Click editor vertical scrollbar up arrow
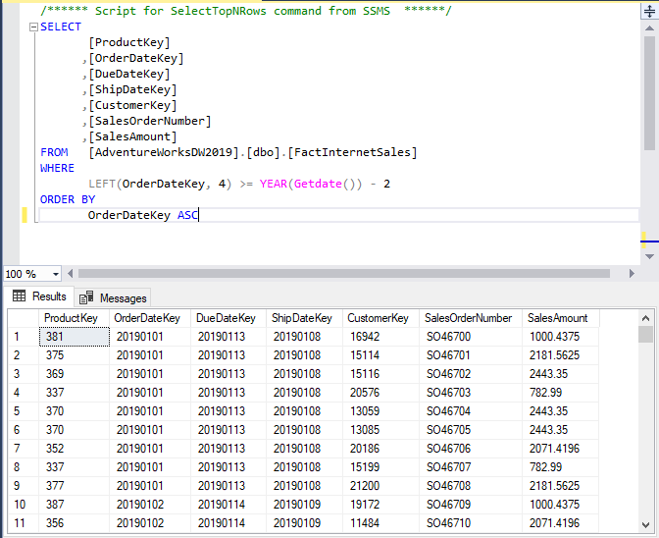659x538 pixels. click(649, 28)
